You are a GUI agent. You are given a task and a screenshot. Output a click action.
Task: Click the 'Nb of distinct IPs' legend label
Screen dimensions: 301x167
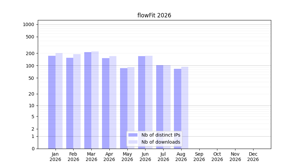pyautogui.click(x=161, y=135)
